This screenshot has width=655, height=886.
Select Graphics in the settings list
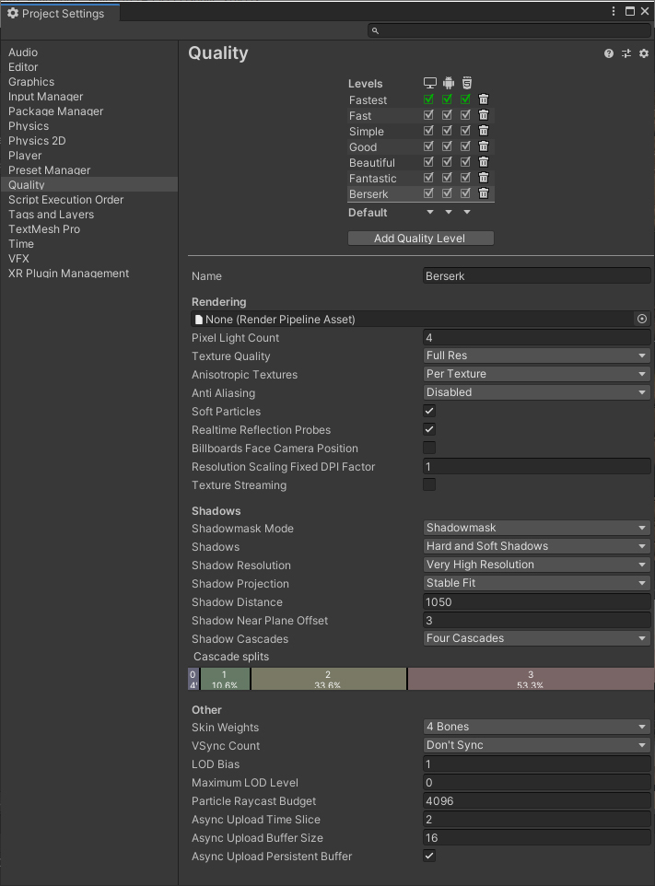(31, 82)
